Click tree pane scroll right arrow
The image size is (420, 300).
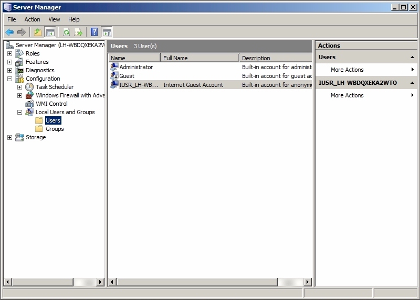coord(100,282)
